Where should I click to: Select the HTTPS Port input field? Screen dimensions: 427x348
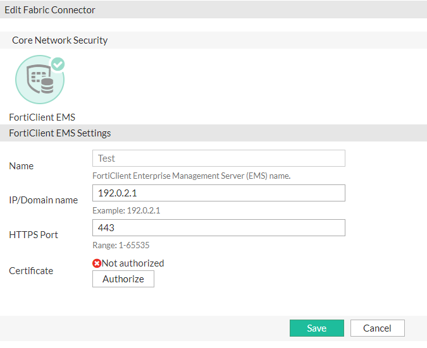point(218,227)
